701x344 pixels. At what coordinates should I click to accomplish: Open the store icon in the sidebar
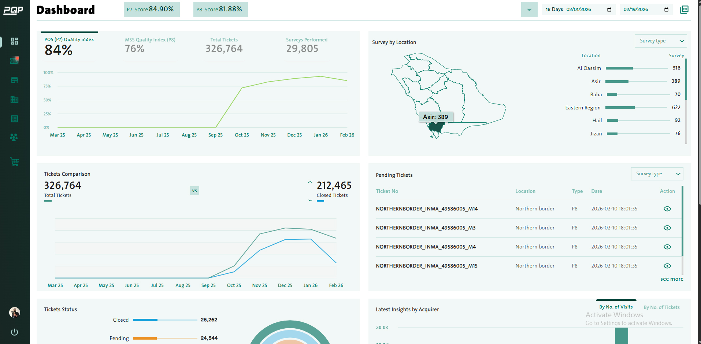pyautogui.click(x=14, y=80)
